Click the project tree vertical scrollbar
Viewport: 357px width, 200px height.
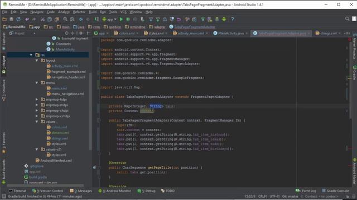pyautogui.click(x=90, y=111)
